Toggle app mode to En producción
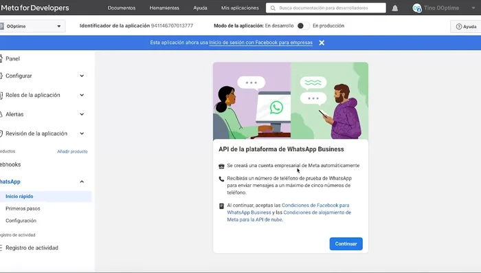The width and height of the screenshot is (481, 273). click(303, 26)
